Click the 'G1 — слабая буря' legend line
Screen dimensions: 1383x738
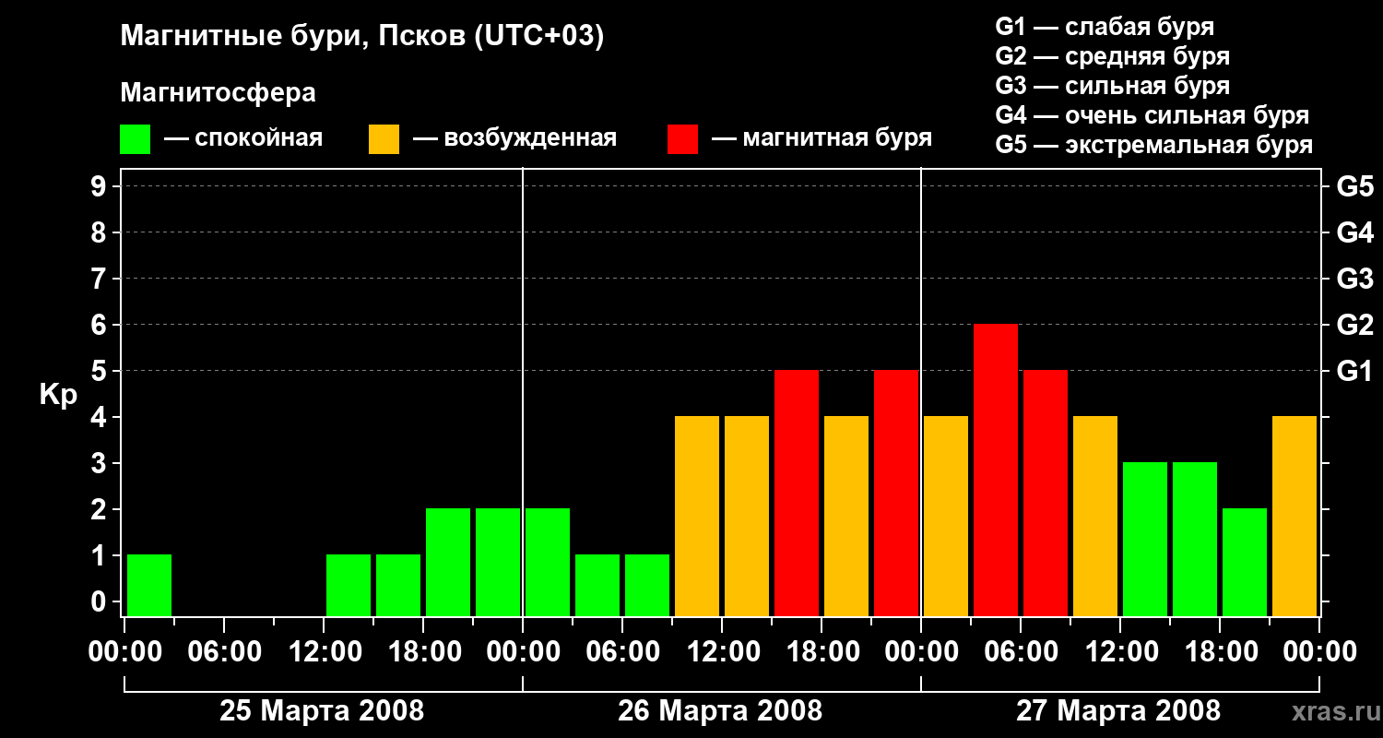tap(1105, 26)
